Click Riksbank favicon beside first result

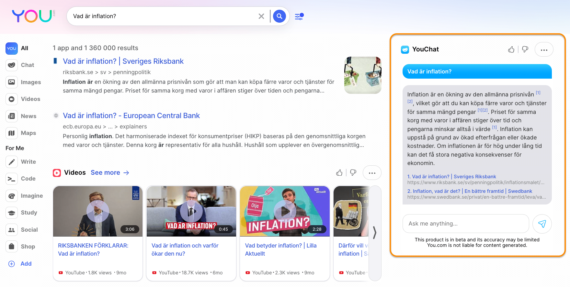coord(55,61)
